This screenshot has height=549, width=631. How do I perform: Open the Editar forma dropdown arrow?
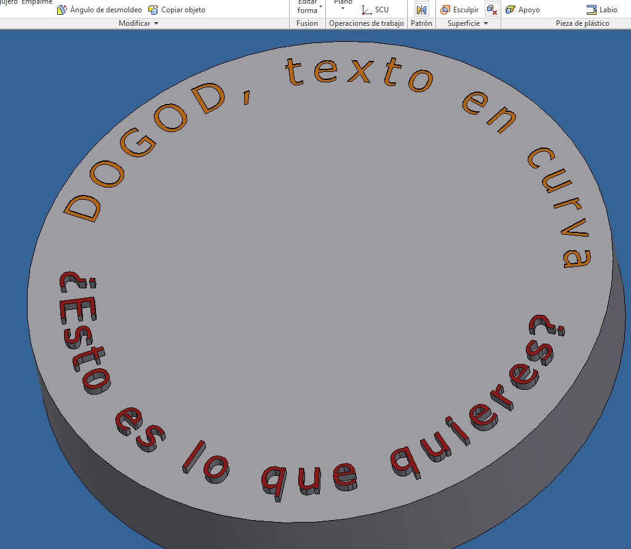[x=320, y=6]
